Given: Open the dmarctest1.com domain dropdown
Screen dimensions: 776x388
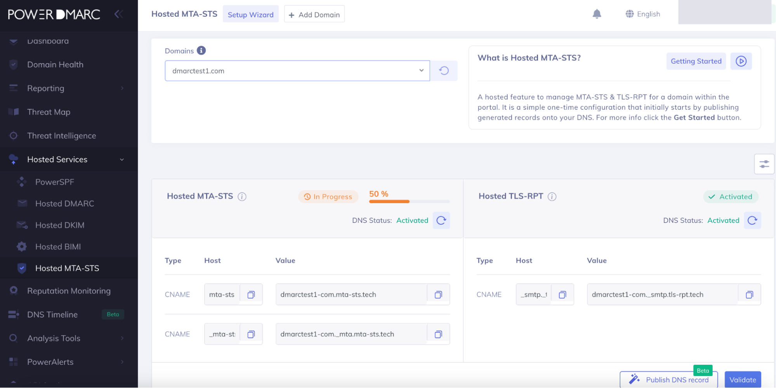Looking at the screenshot, I should [x=297, y=71].
